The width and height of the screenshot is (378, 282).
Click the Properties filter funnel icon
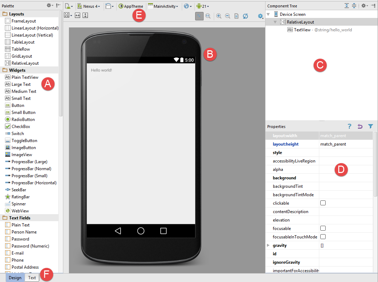pos(370,126)
